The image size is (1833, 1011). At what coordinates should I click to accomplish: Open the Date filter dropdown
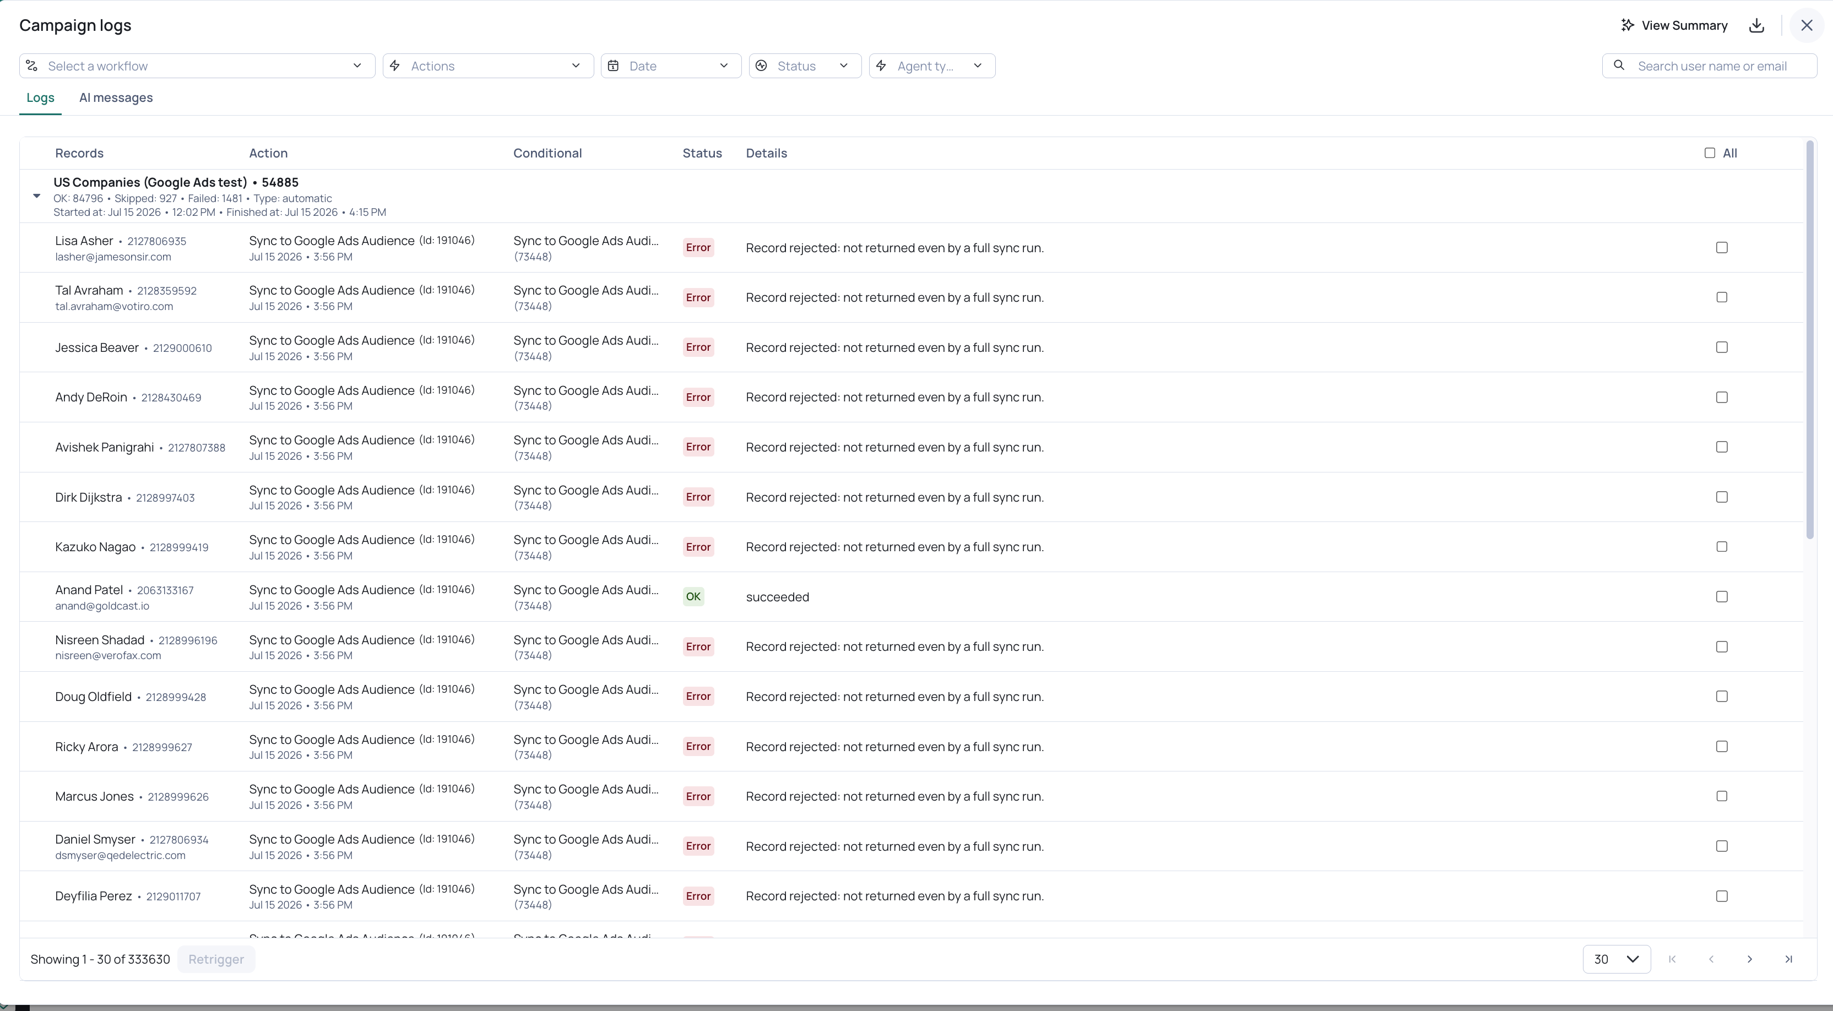[x=671, y=66]
